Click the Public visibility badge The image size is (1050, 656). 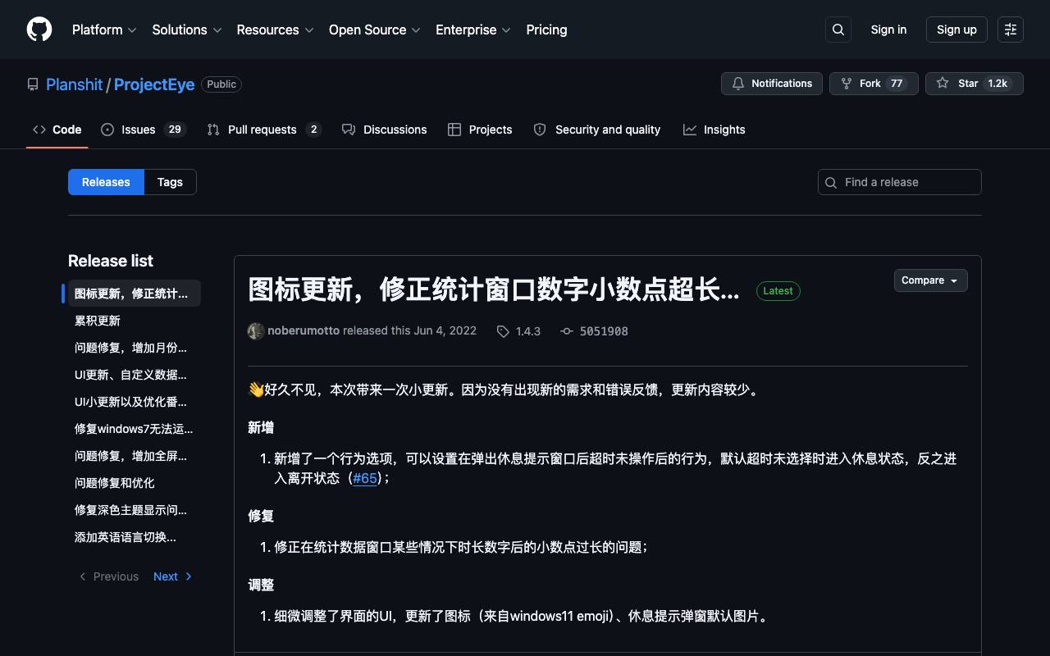(x=221, y=84)
